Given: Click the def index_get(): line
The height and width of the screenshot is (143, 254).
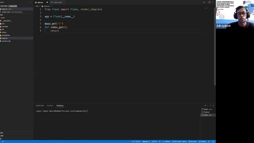Looking at the screenshot, I should coord(56,27).
